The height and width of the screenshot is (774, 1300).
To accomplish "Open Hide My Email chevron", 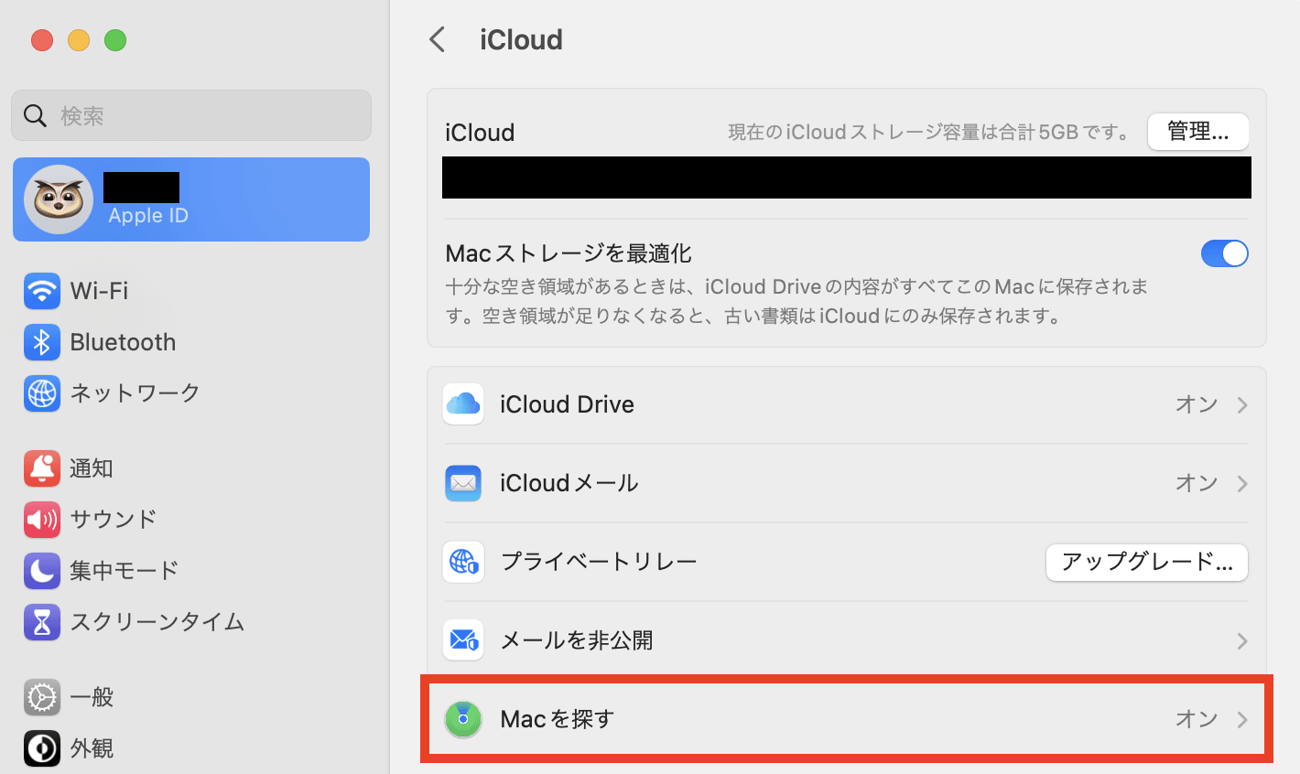I will pos(1242,640).
